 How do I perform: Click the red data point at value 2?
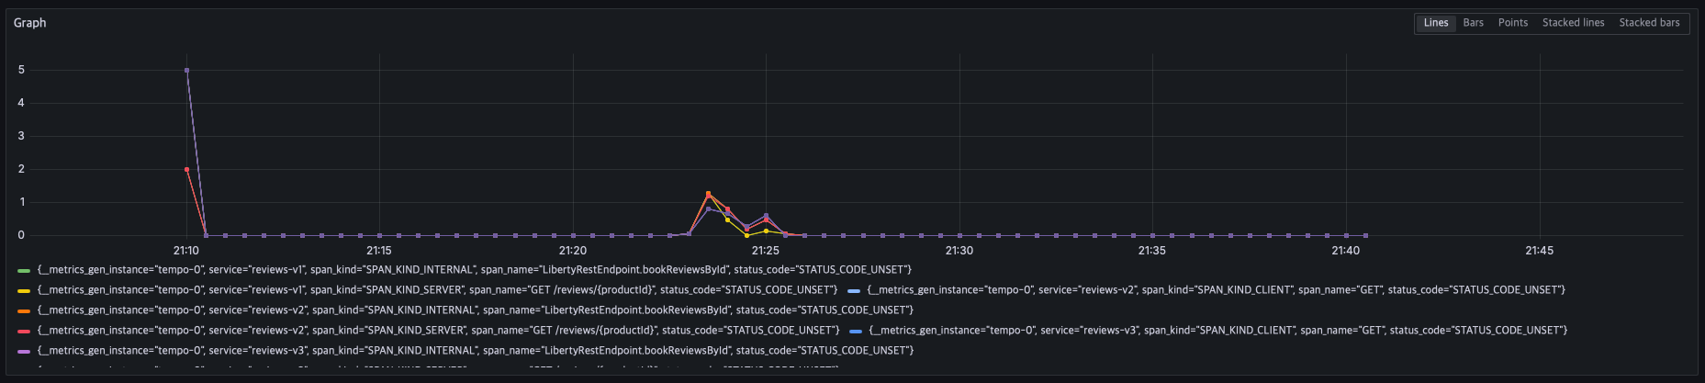187,170
